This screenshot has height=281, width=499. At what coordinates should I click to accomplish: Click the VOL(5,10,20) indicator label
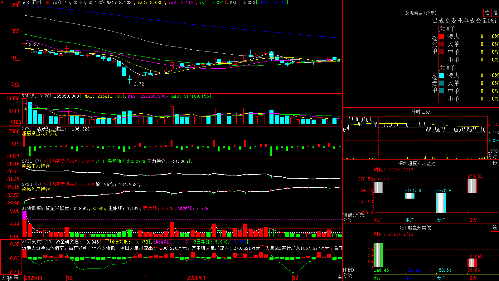point(36,96)
